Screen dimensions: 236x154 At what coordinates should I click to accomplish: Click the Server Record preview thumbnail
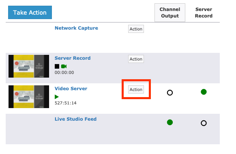click(29, 66)
